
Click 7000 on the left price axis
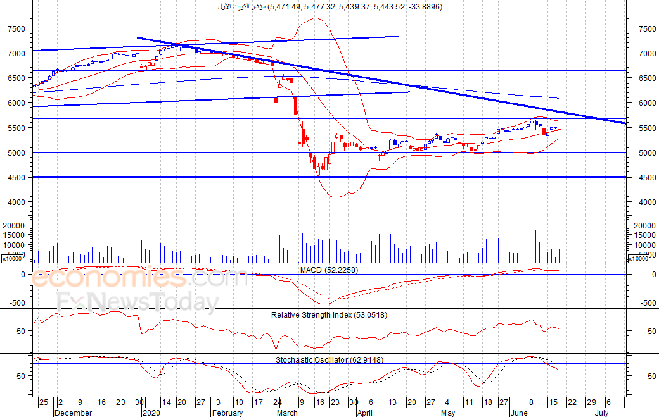(16, 54)
